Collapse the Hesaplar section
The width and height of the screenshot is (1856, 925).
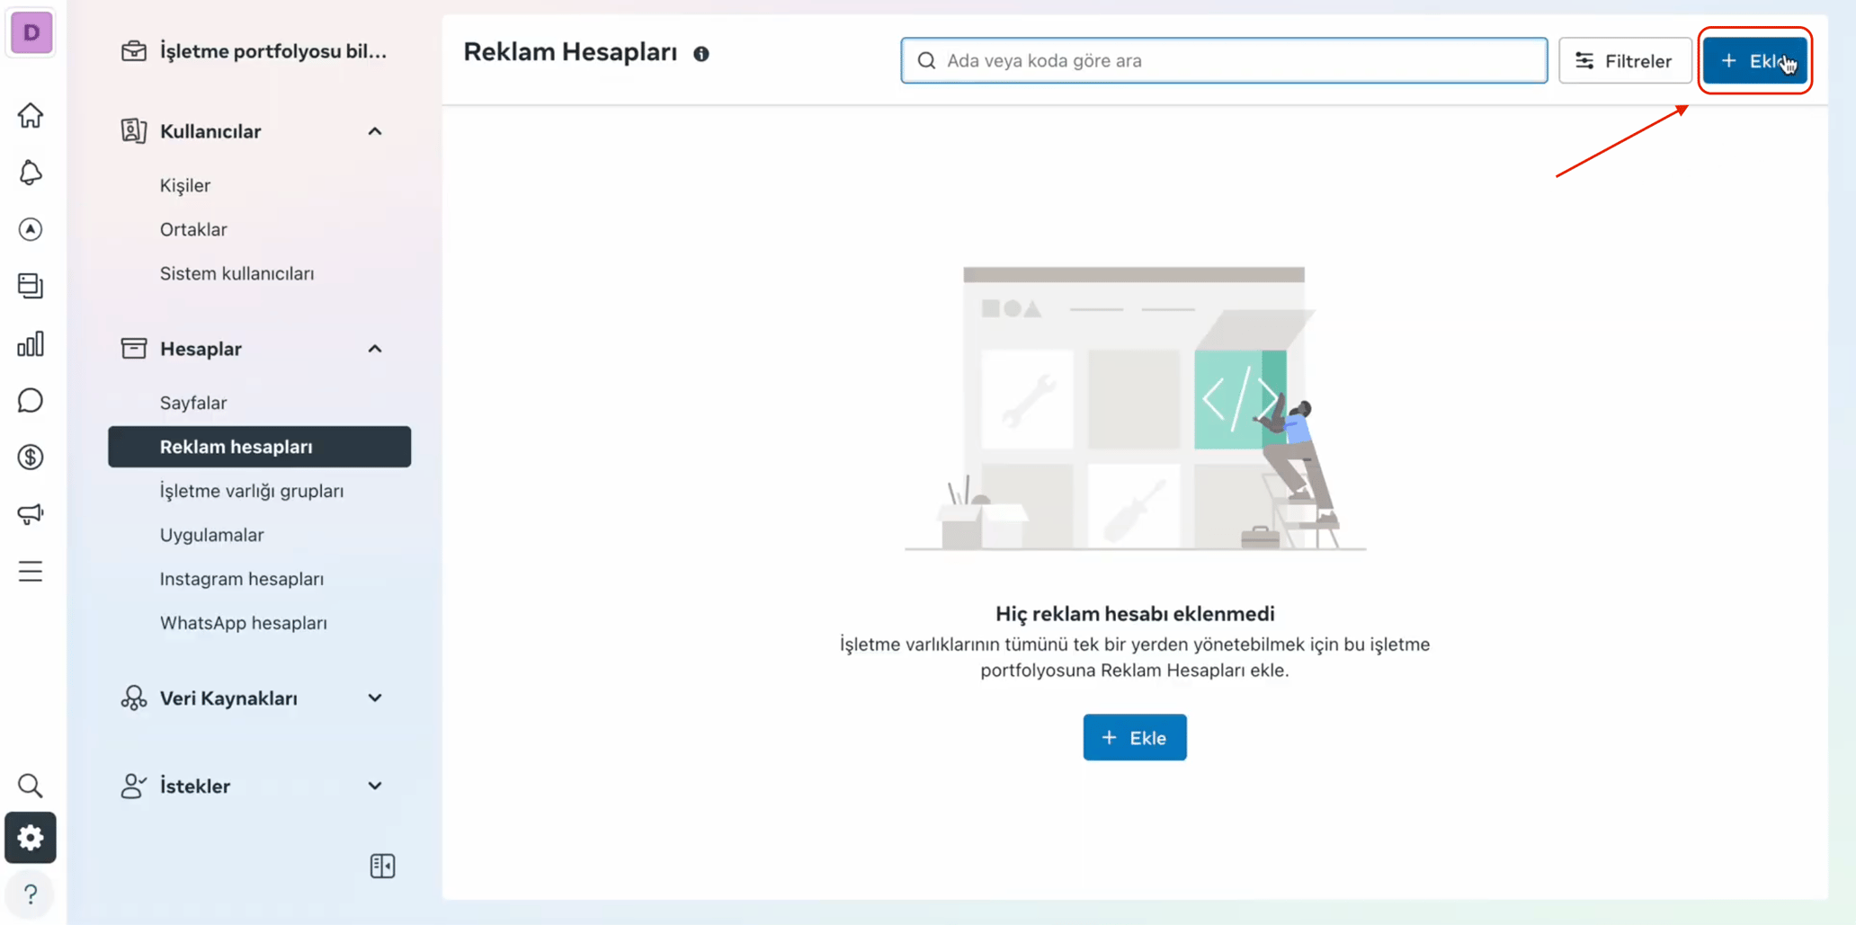pos(375,348)
